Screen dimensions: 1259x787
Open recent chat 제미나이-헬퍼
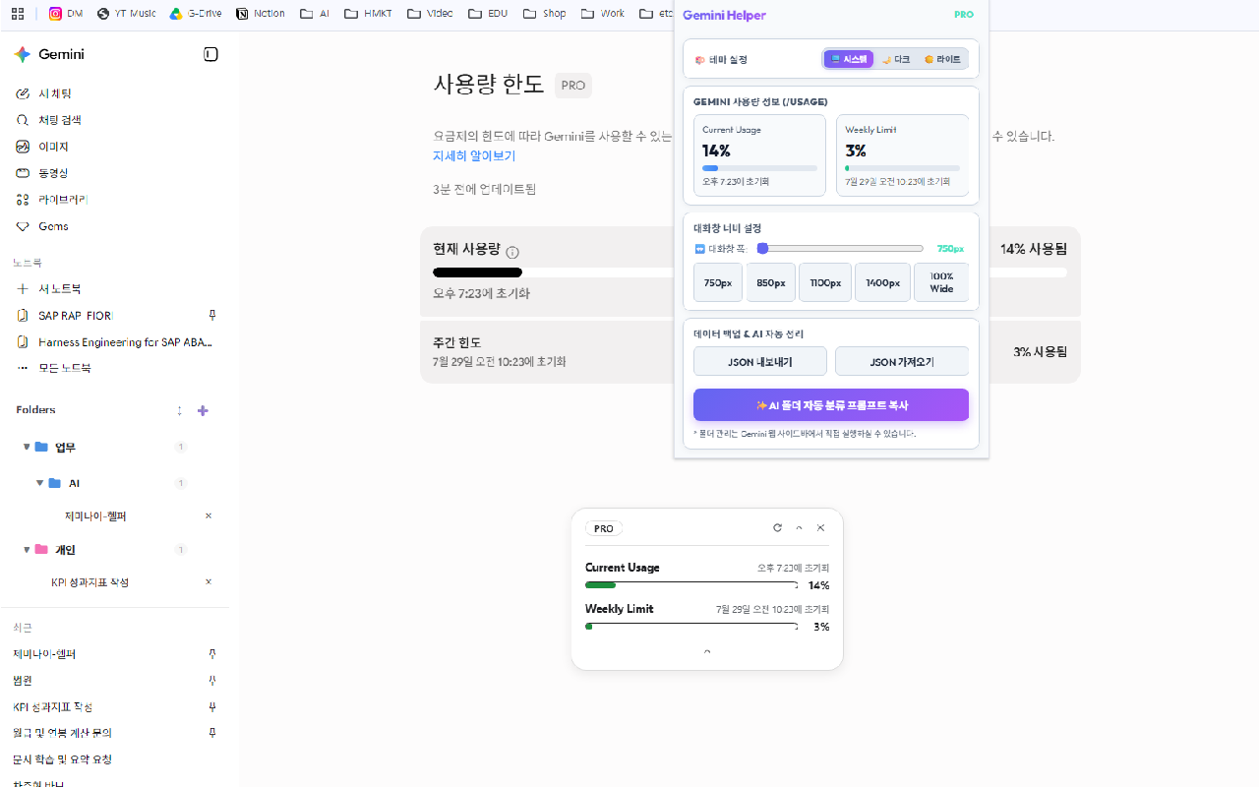click(44, 654)
